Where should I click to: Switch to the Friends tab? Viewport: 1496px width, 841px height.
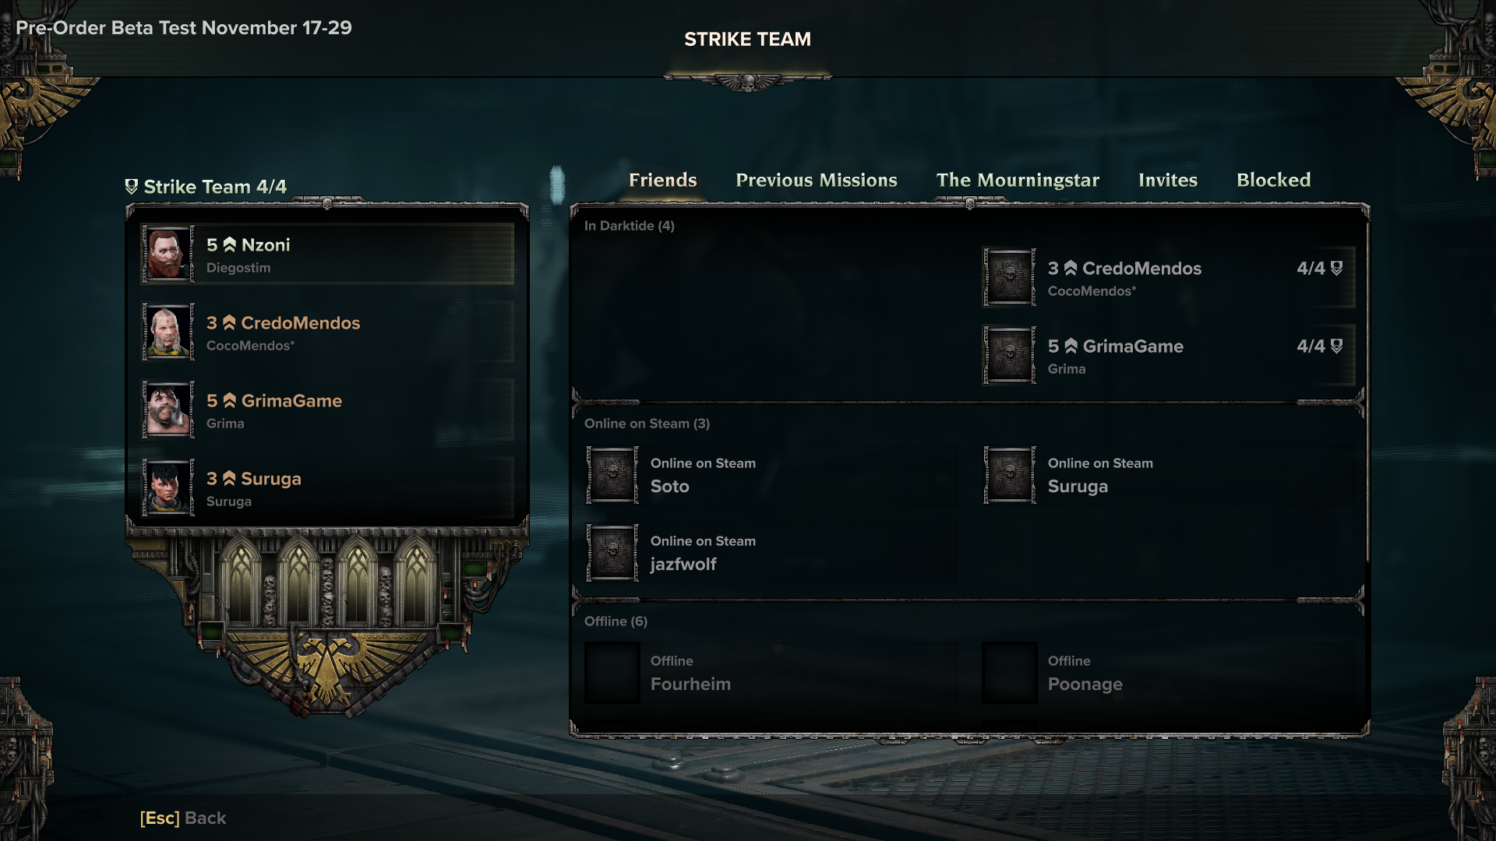(662, 180)
